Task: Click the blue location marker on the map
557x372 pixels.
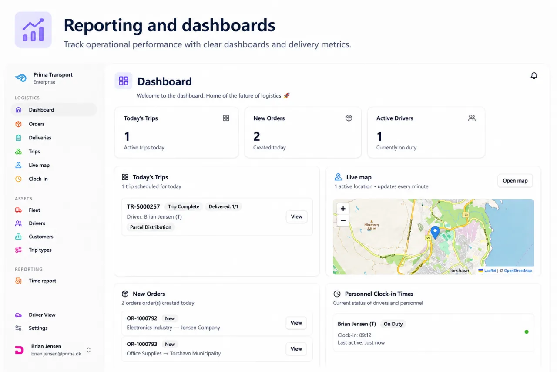Action: coord(435,232)
